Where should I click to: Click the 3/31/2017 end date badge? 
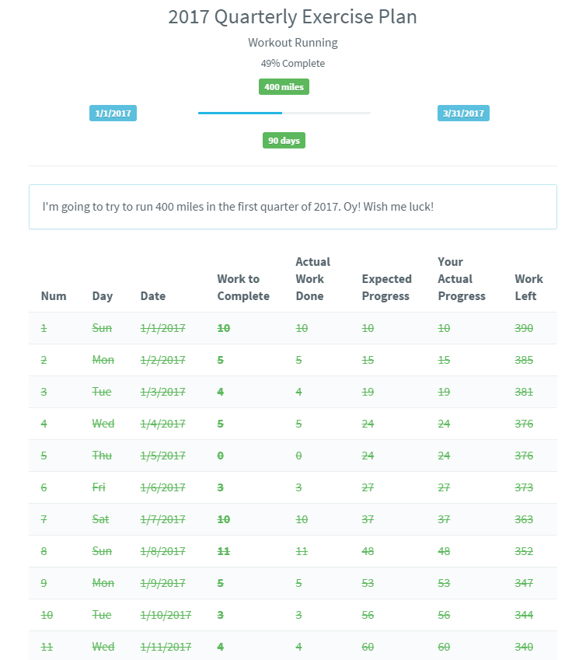(x=463, y=113)
